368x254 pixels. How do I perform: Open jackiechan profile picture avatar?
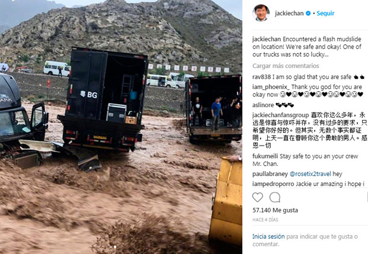click(x=261, y=13)
